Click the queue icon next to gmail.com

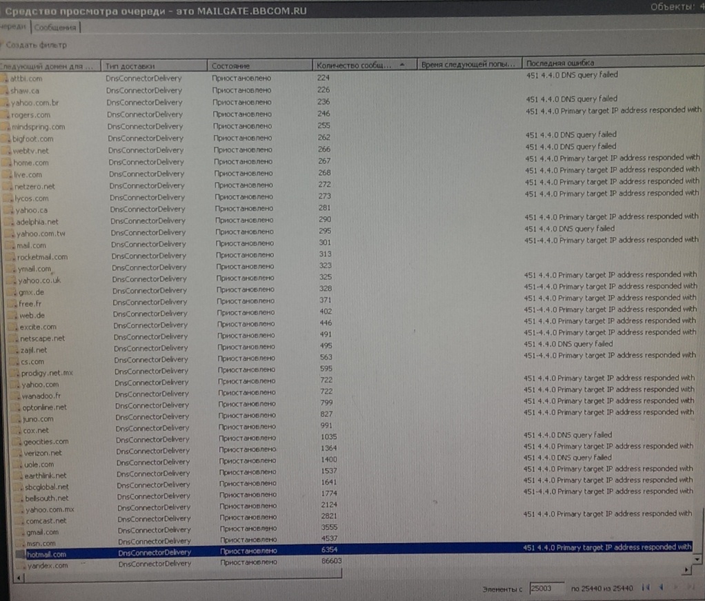click(20, 532)
